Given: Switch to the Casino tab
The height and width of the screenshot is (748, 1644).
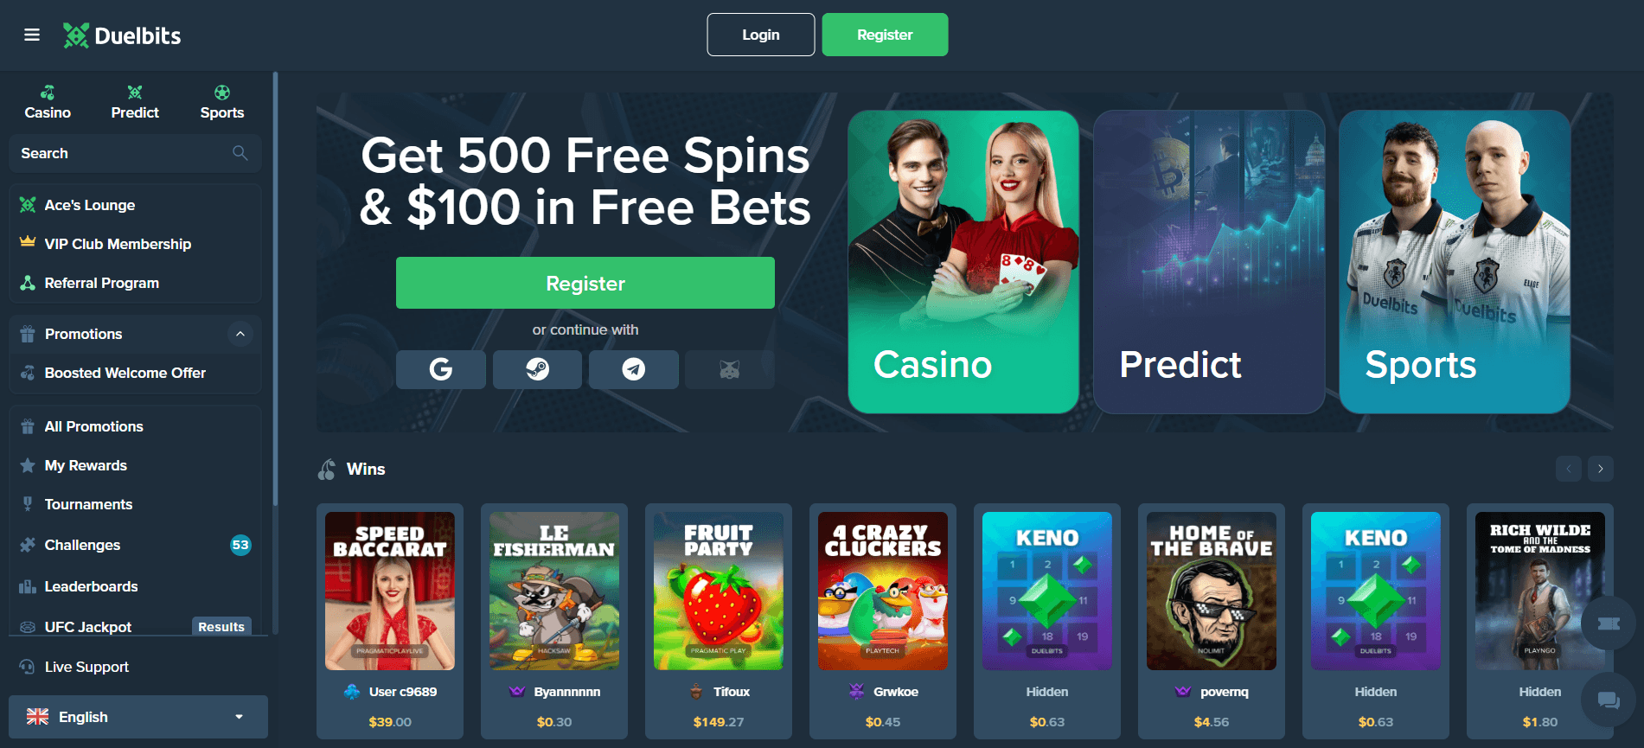Looking at the screenshot, I should coord(48,102).
